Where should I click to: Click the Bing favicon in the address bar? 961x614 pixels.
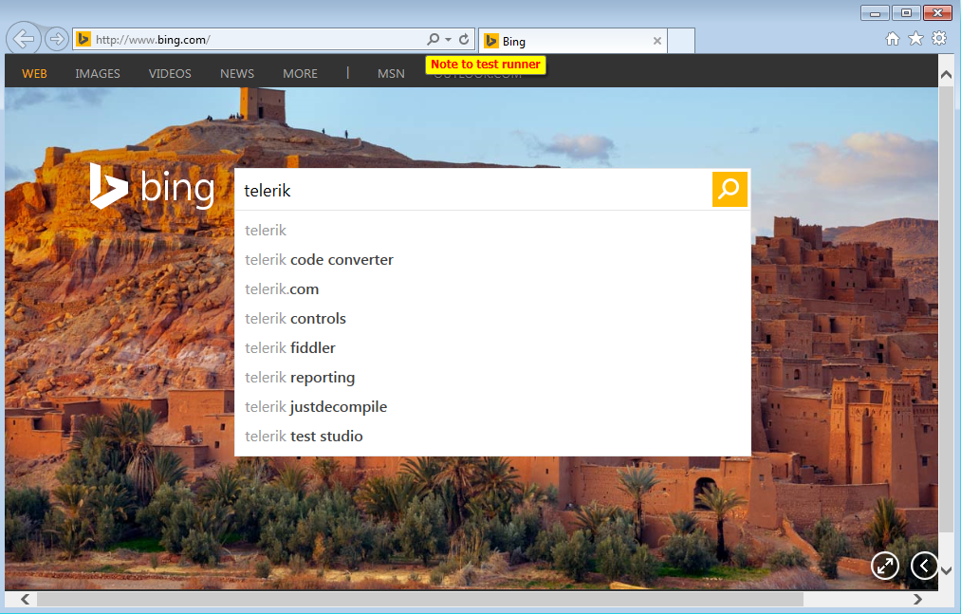point(83,39)
